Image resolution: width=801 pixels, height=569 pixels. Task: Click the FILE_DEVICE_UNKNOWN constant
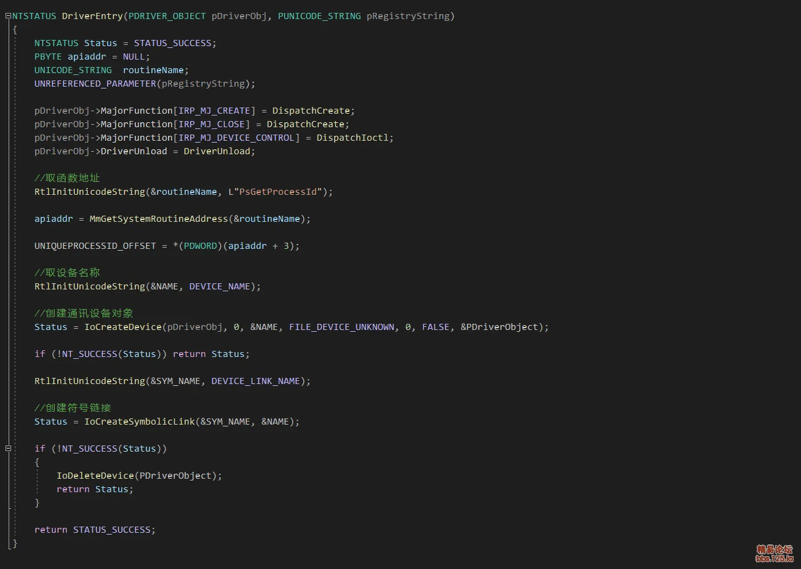tap(341, 327)
